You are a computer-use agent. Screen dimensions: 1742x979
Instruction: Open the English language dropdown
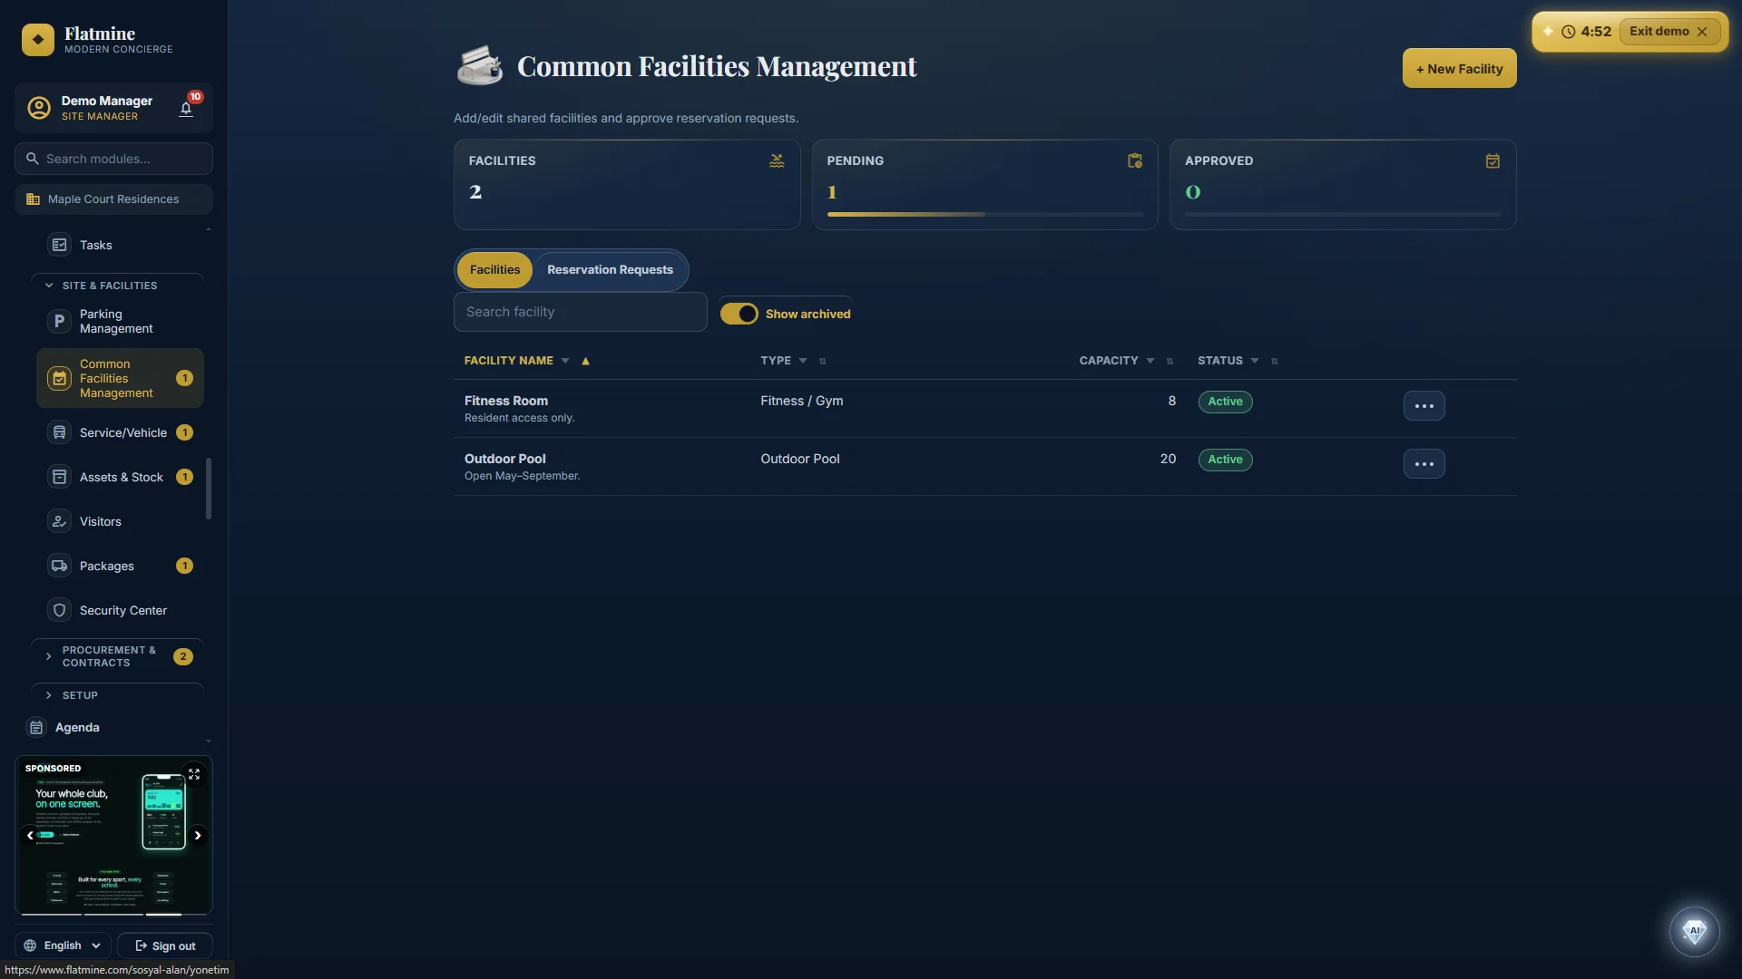pos(63,945)
